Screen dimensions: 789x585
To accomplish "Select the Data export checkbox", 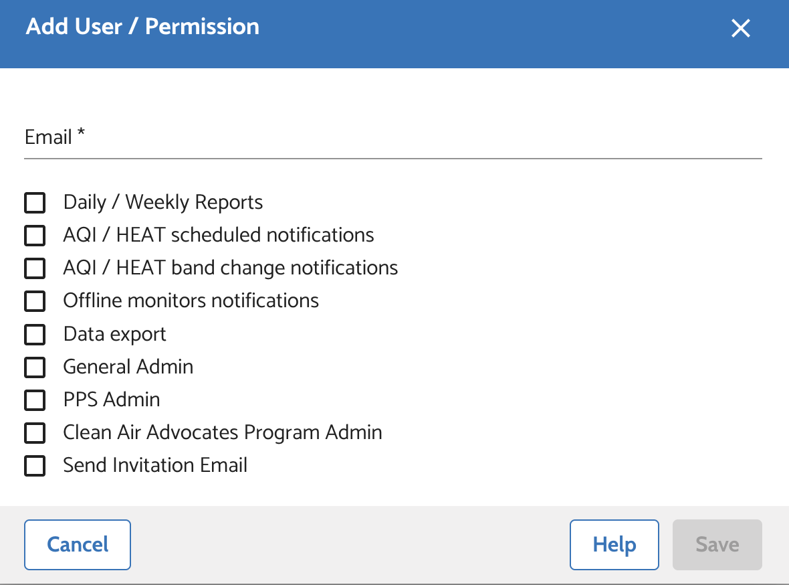I will pos(35,334).
